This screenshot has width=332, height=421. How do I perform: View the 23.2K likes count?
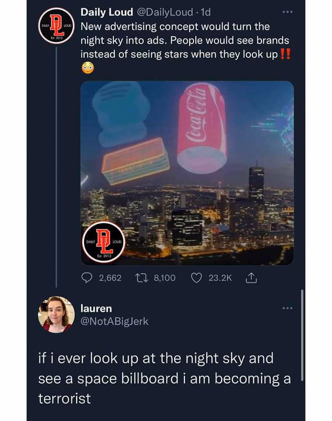pyautogui.click(x=220, y=278)
